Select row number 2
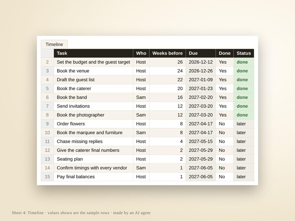 pyautogui.click(x=48, y=62)
